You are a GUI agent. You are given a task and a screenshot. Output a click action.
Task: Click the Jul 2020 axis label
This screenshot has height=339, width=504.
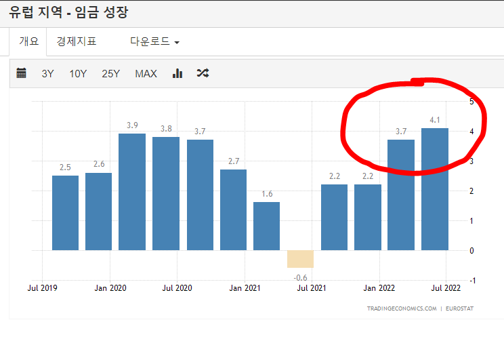[x=177, y=288]
